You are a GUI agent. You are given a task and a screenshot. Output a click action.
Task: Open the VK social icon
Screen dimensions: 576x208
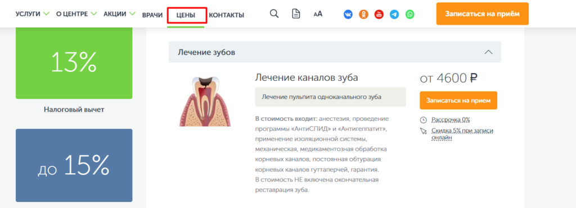tap(348, 14)
